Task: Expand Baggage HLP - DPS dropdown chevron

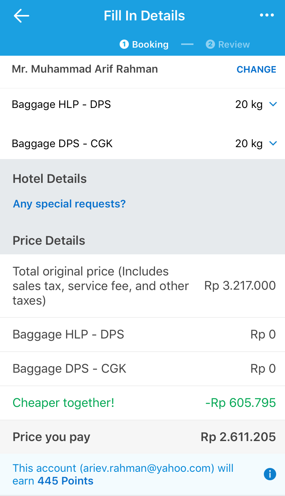Action: [x=273, y=104]
